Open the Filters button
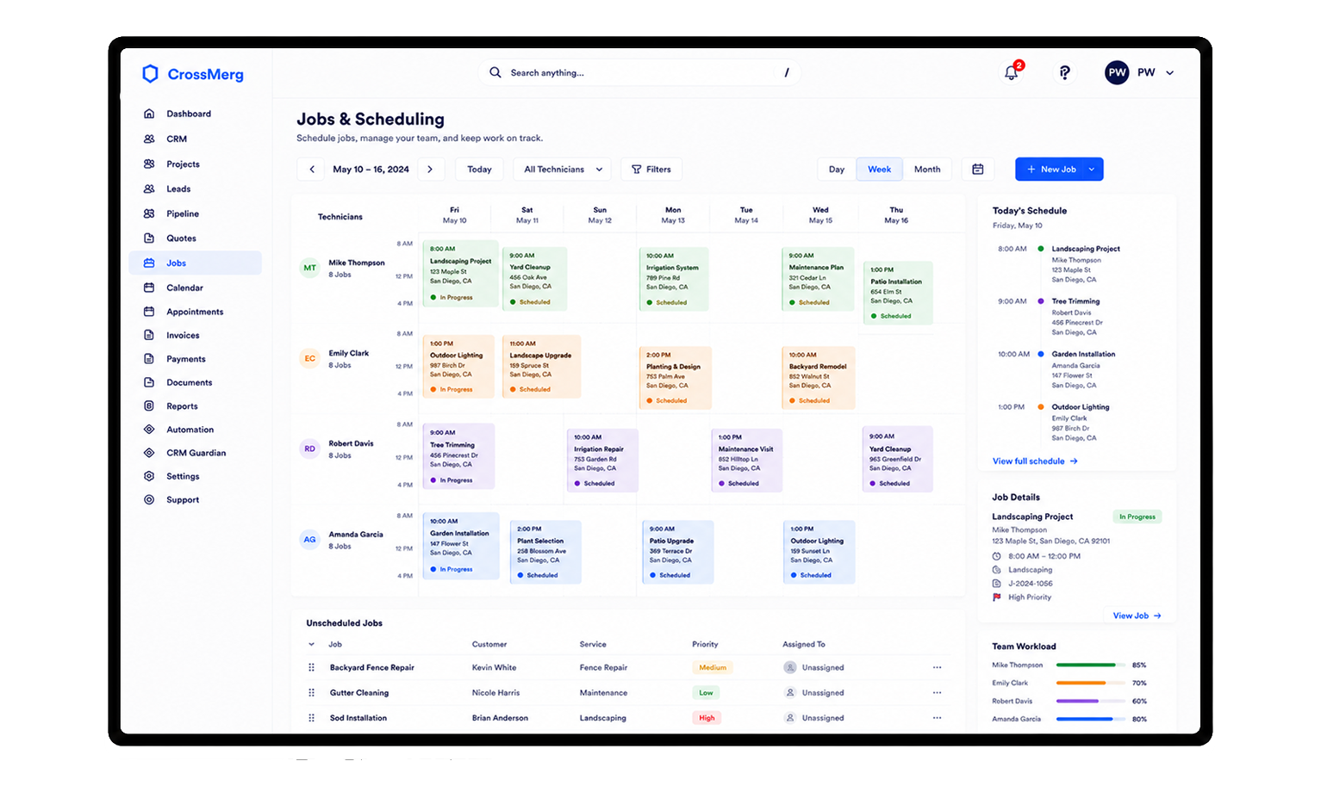 click(x=651, y=170)
